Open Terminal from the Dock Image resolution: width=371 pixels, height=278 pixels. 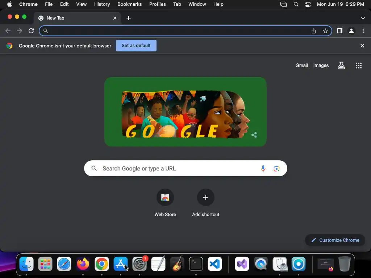pos(196,264)
